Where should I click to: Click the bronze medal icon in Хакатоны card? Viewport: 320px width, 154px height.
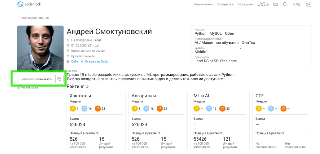[x=98, y=108]
